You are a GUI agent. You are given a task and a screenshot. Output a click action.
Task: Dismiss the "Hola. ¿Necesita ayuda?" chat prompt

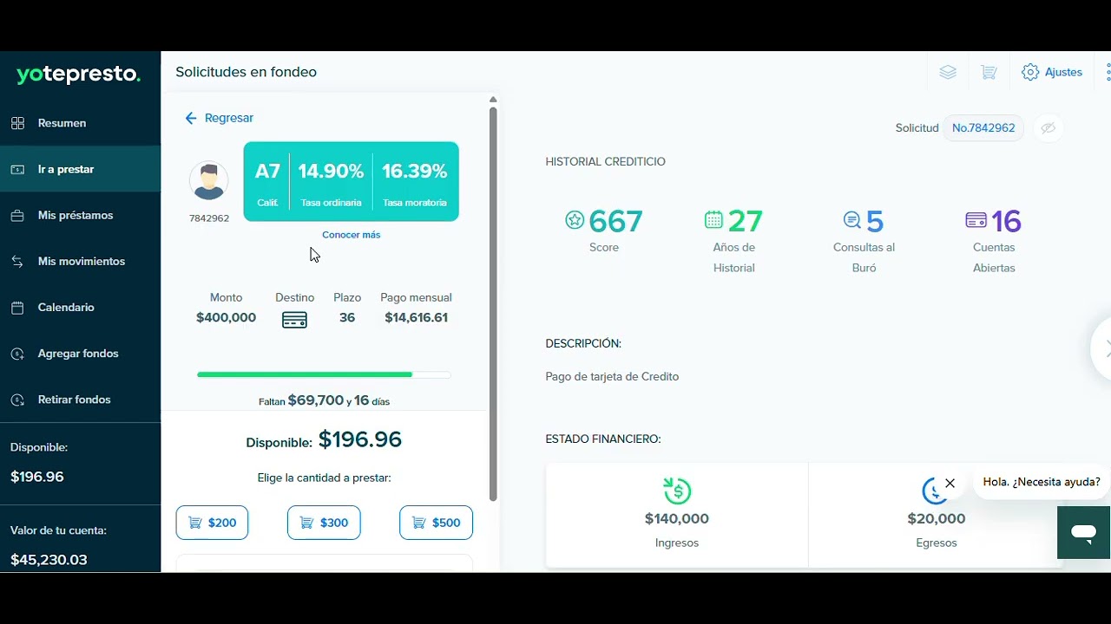pos(950,484)
